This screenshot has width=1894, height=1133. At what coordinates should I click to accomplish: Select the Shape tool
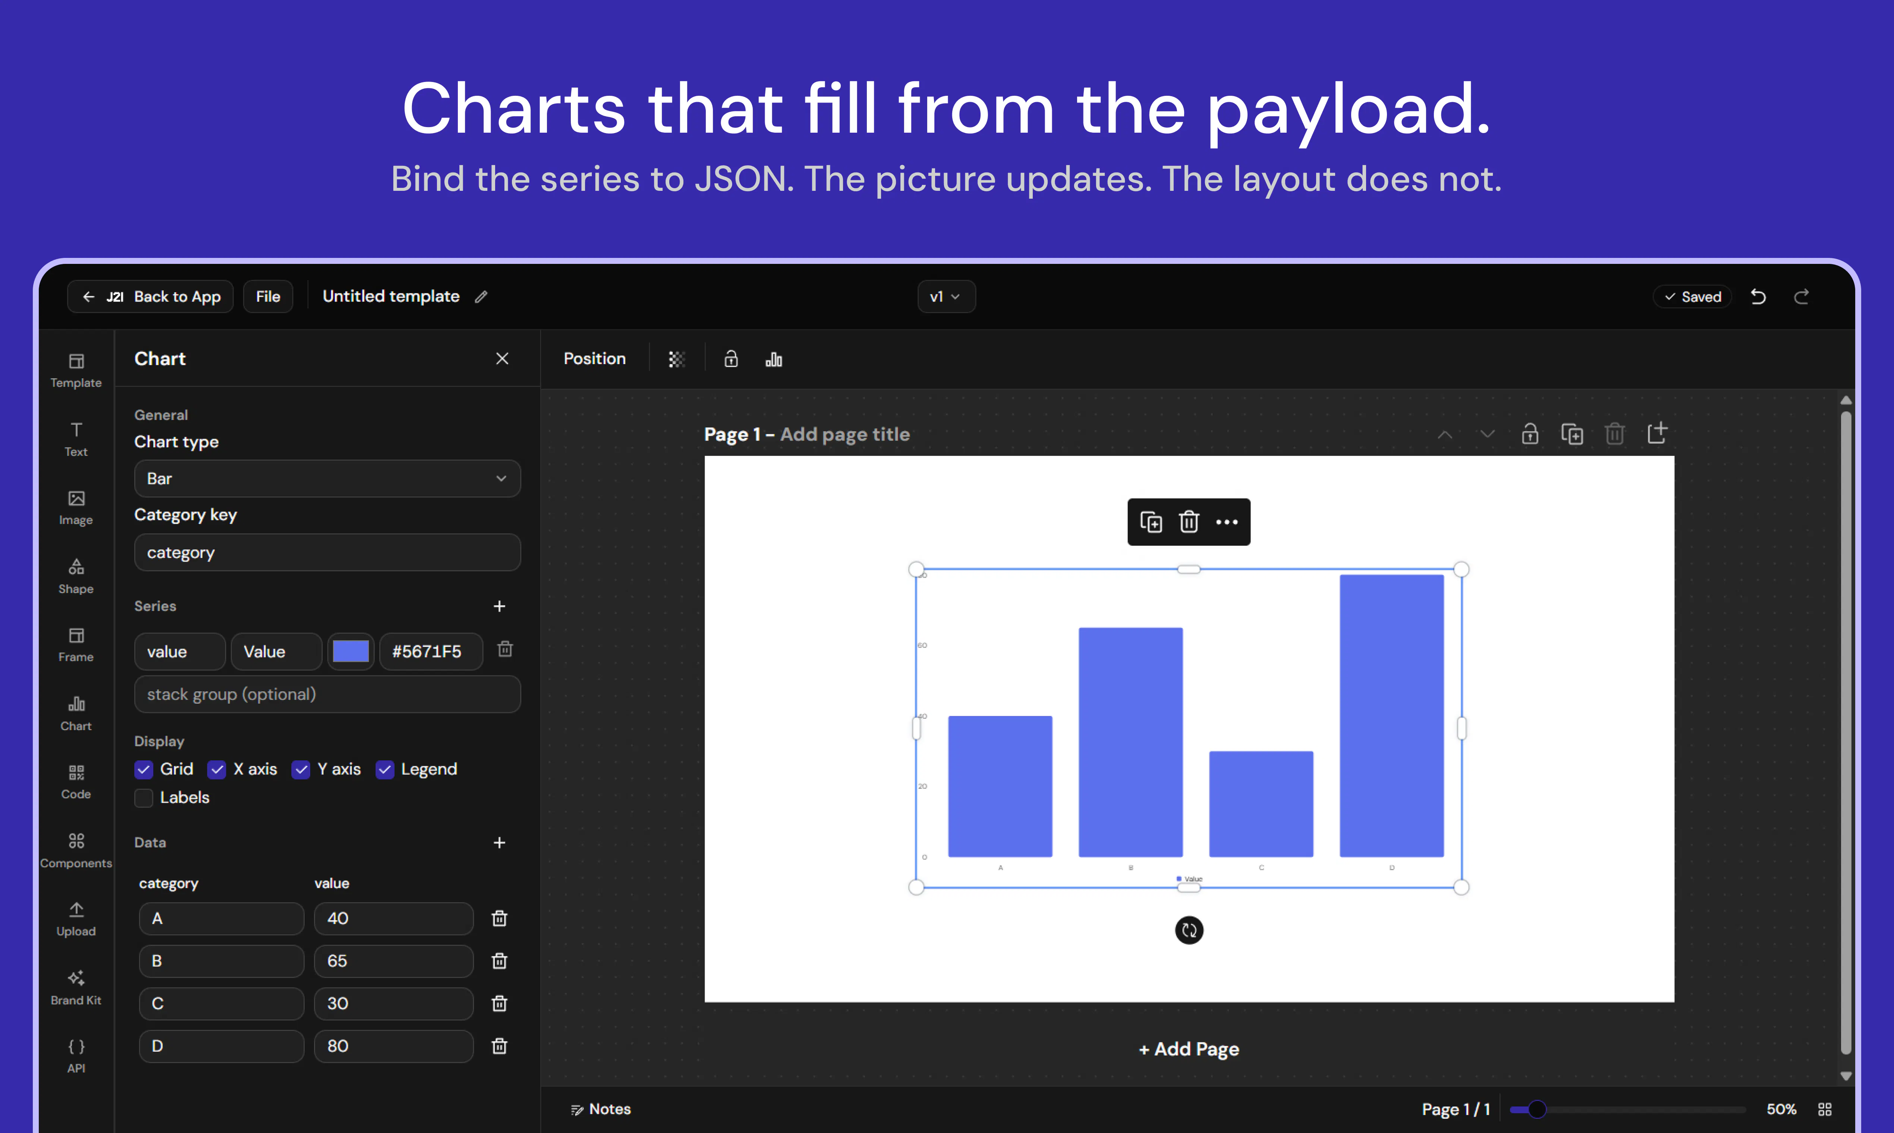click(x=76, y=577)
